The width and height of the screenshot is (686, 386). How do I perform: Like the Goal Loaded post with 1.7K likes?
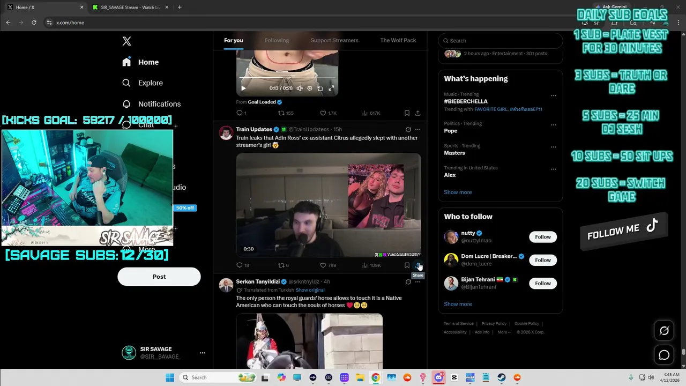coord(328,113)
